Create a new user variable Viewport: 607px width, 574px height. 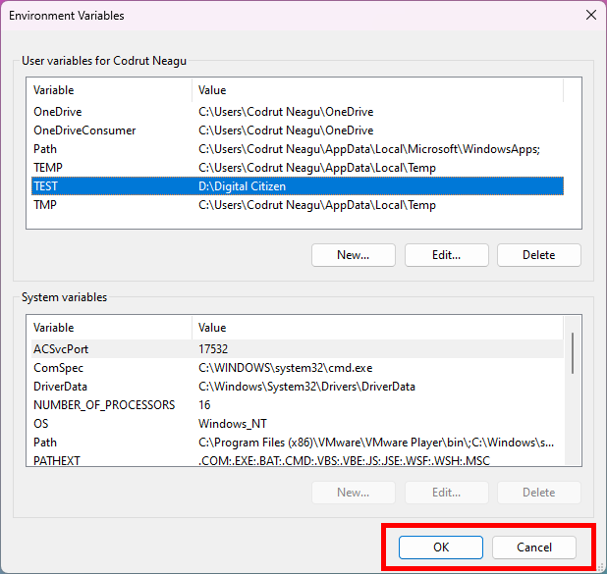tap(353, 255)
